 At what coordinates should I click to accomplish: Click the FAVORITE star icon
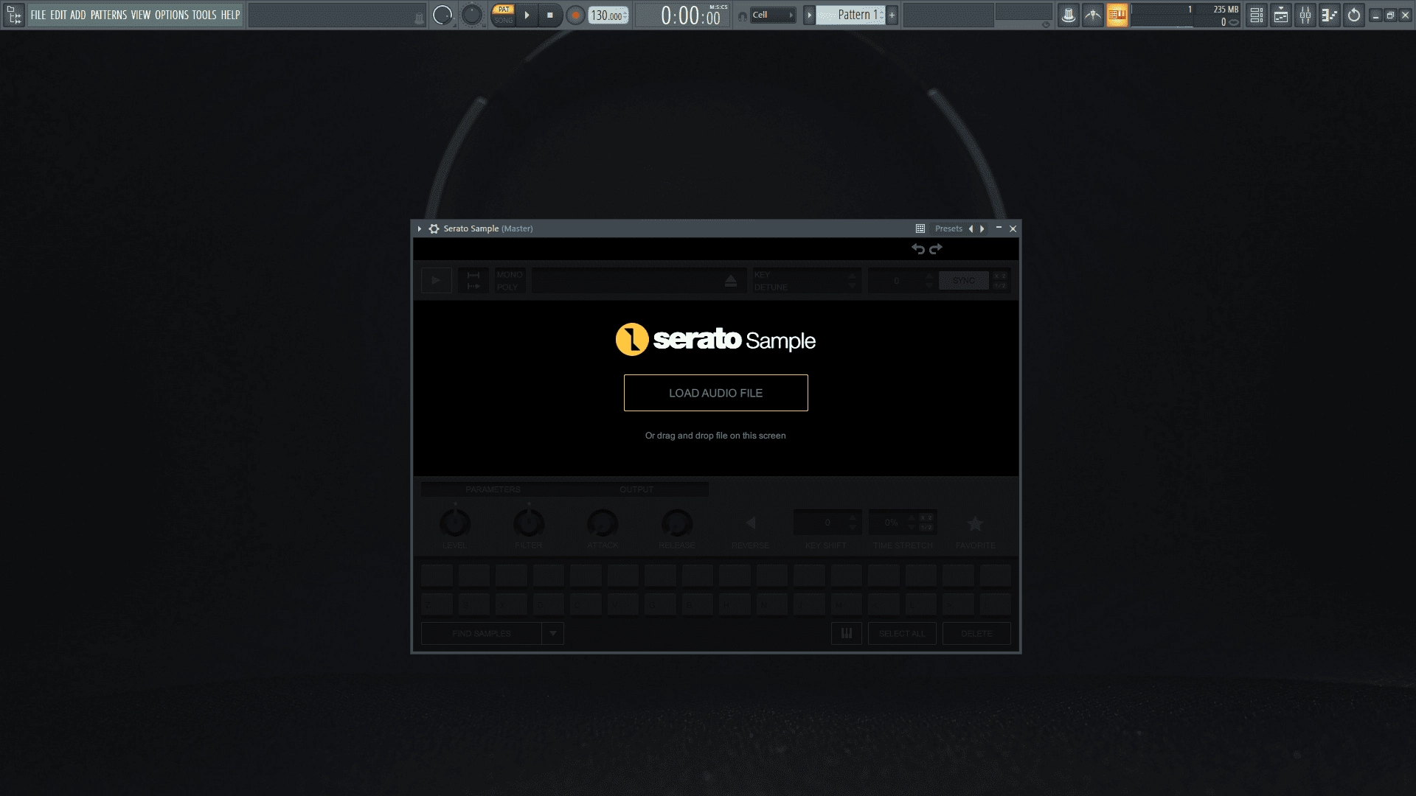975,523
